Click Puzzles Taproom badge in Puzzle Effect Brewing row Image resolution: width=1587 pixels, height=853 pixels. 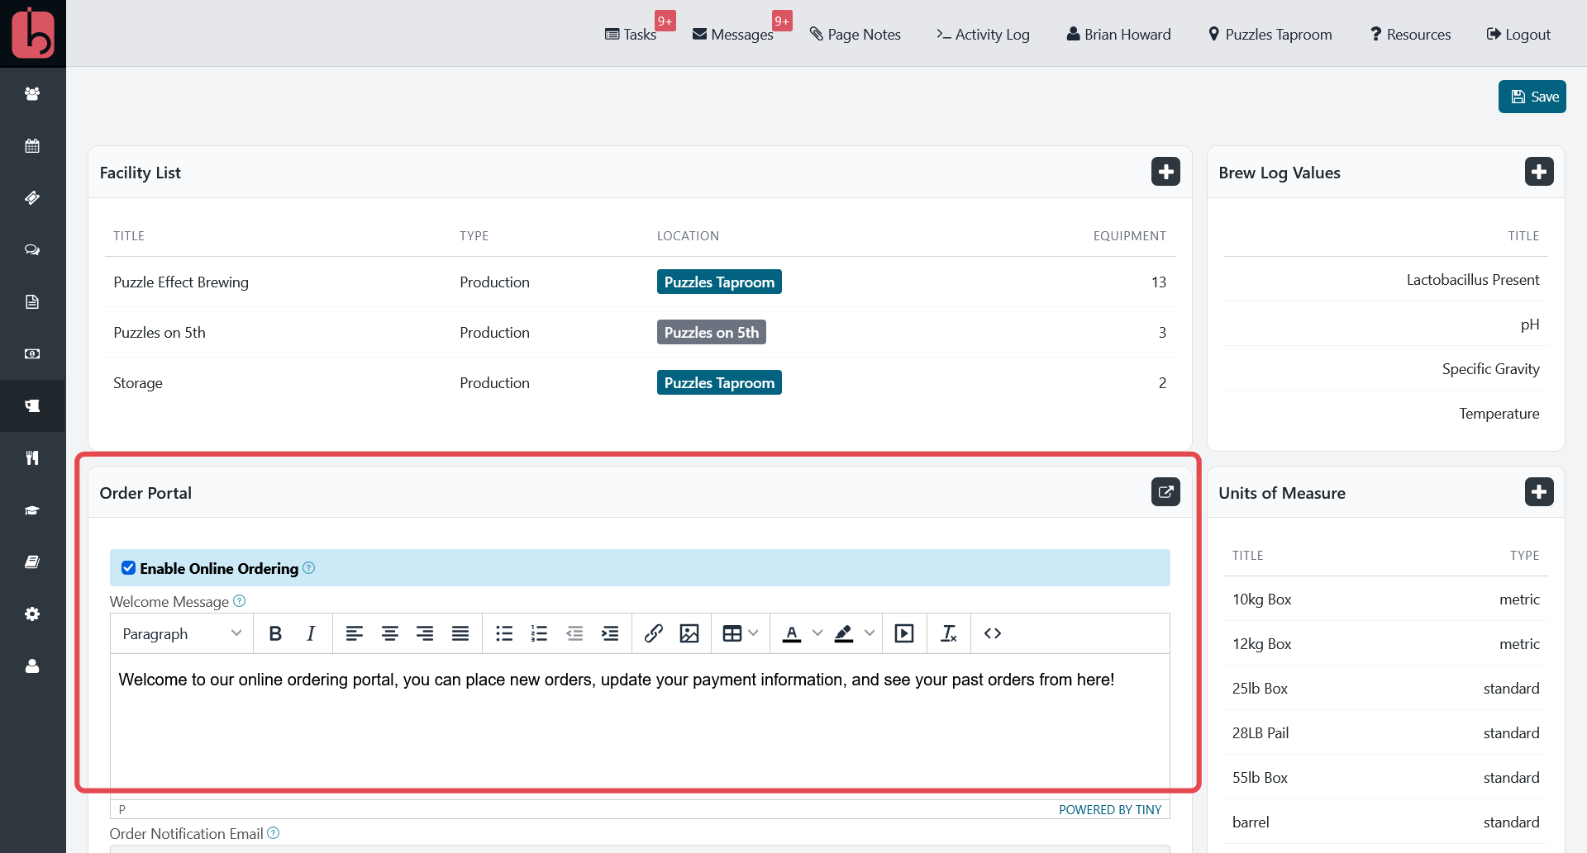point(719,282)
